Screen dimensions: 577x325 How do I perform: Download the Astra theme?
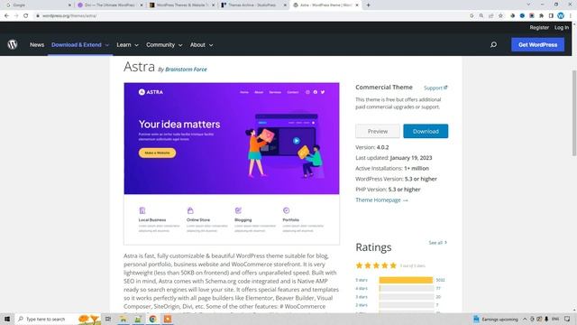click(426, 131)
